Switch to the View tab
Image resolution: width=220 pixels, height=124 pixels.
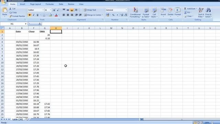click(x=81, y=4)
